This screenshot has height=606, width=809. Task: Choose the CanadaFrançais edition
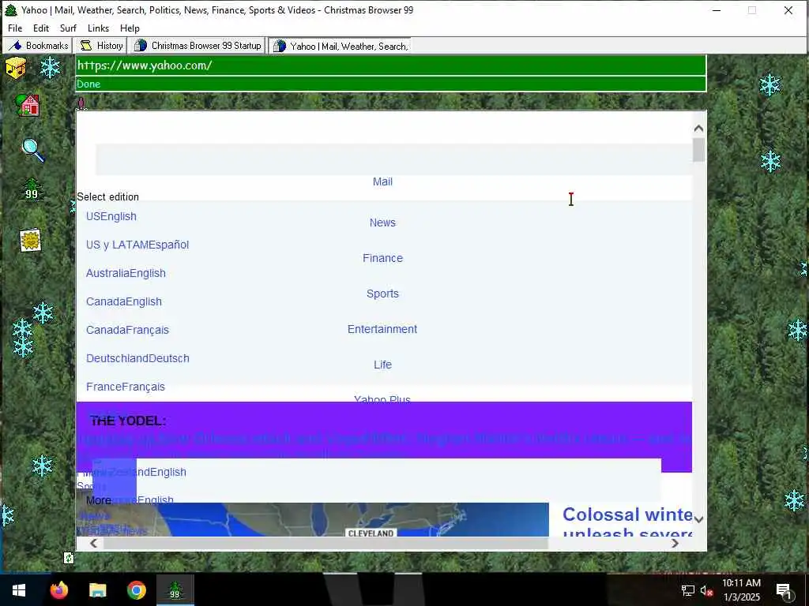(x=127, y=330)
